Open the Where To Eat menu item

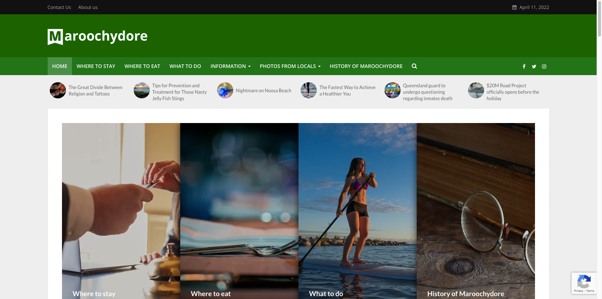[142, 66]
